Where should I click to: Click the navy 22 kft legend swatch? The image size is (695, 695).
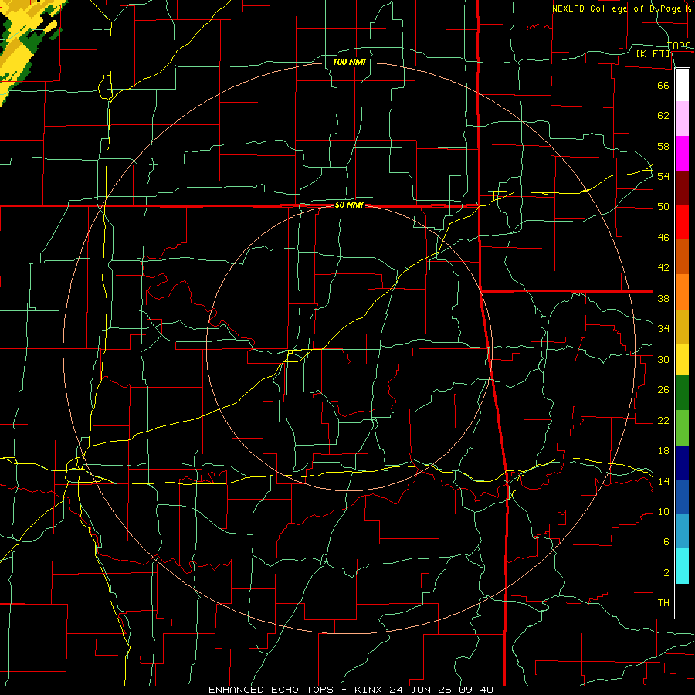coord(682,463)
